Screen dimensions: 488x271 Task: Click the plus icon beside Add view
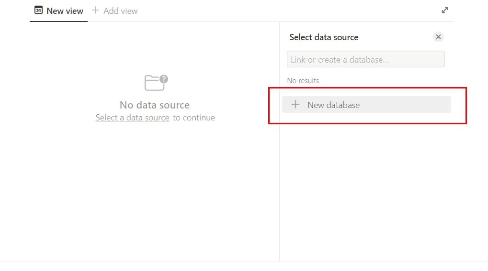pyautogui.click(x=95, y=10)
